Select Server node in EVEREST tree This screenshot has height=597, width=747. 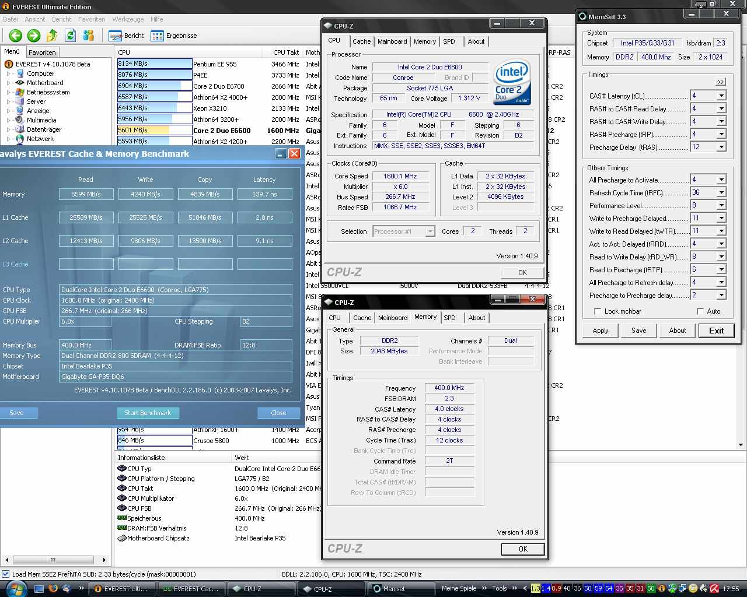click(36, 101)
